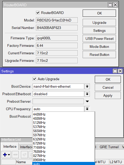Toggle the RouterBOARD checkbox
Screen dimensions: 124x165
click(x=38, y=13)
